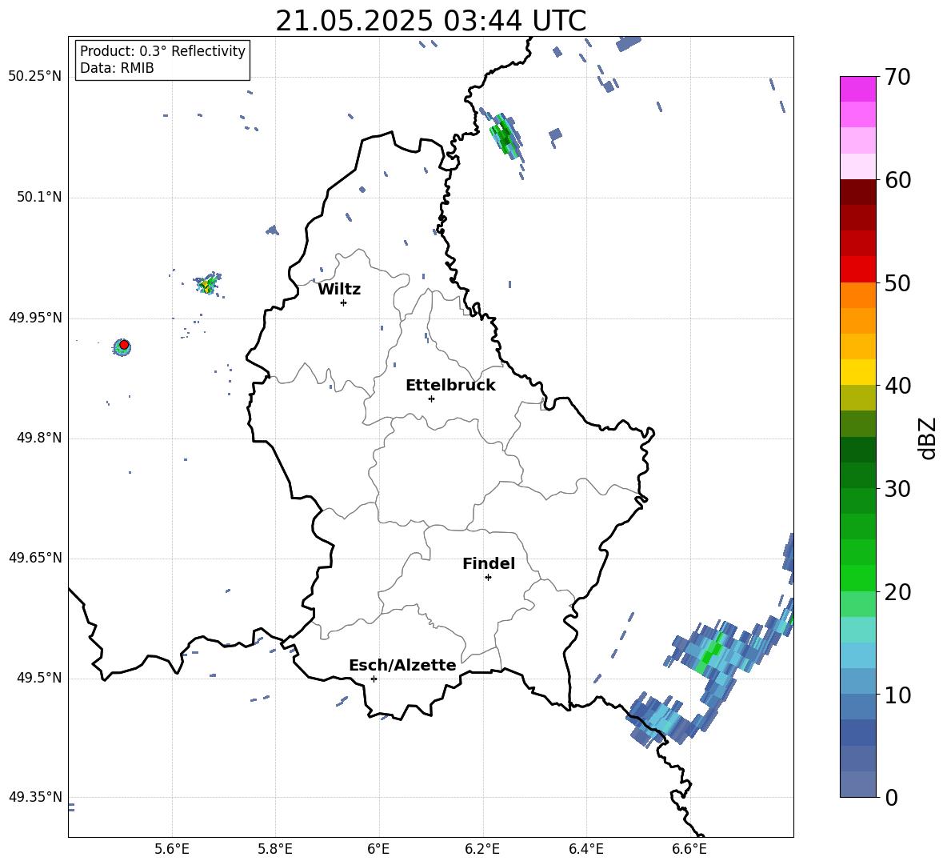Click the colorbar 0 tick label

tap(892, 797)
